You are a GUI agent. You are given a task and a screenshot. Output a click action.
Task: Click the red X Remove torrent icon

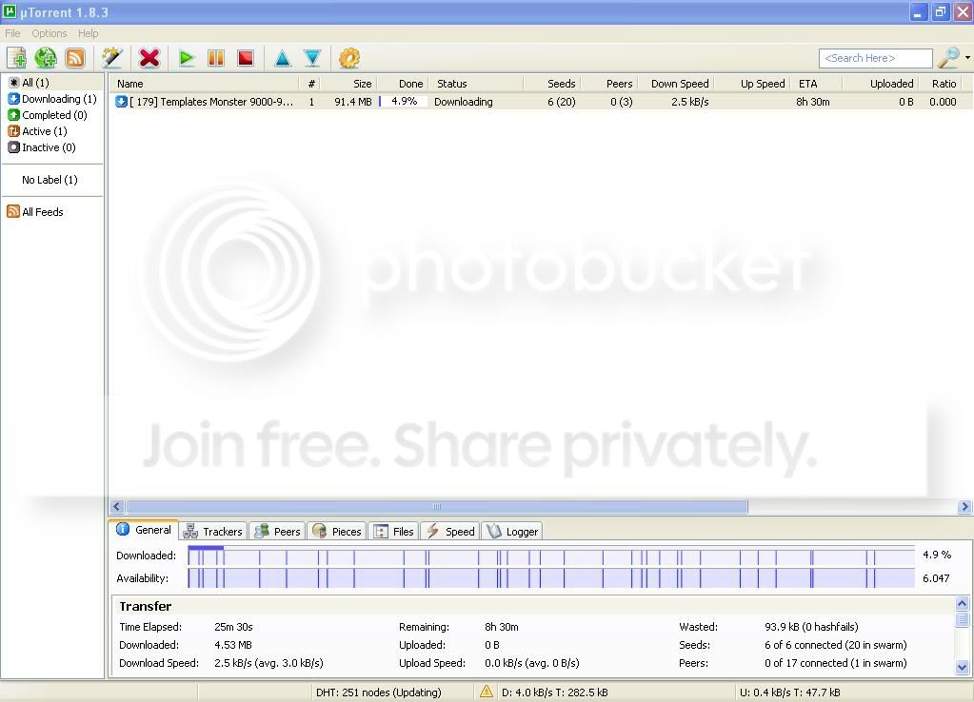(x=149, y=58)
